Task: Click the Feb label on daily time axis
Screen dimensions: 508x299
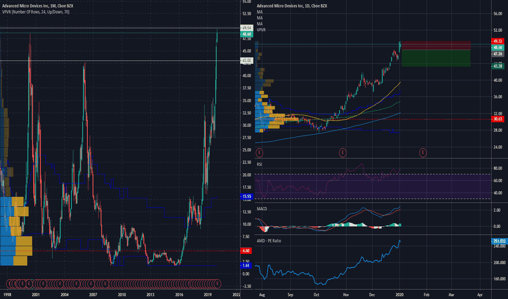Action: pyautogui.click(x=426, y=295)
